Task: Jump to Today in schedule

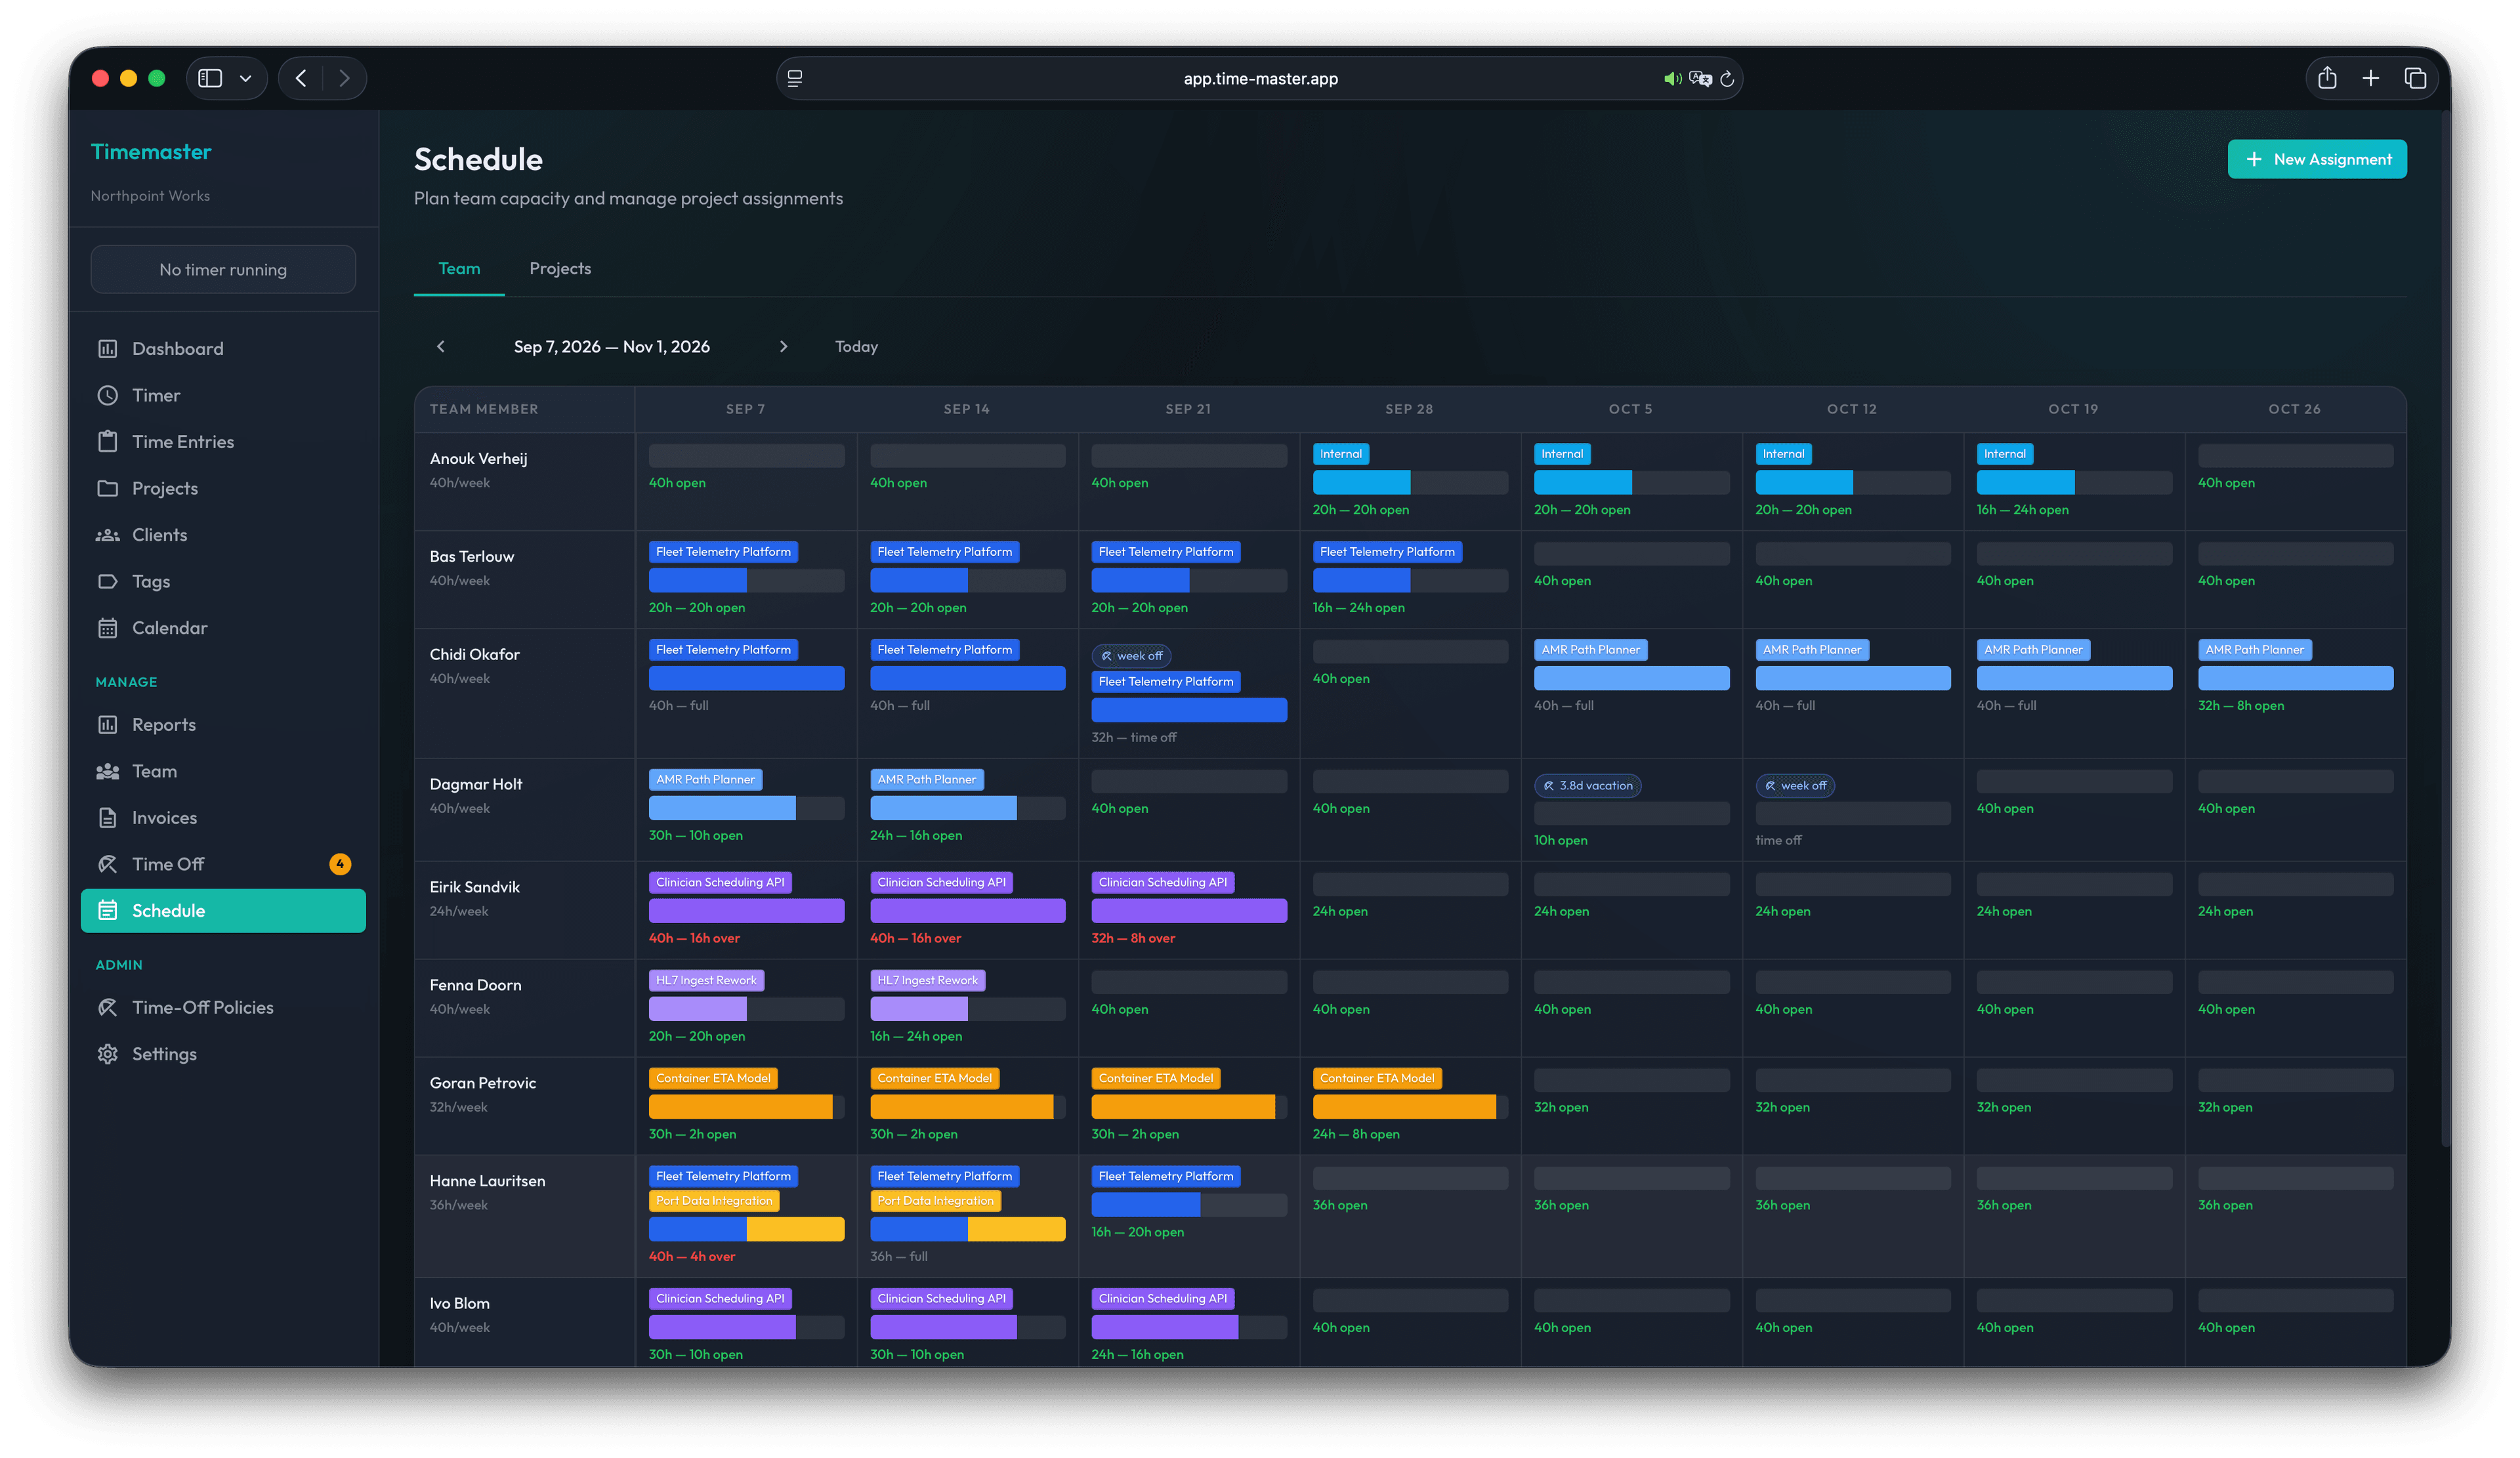Action: pos(856,346)
